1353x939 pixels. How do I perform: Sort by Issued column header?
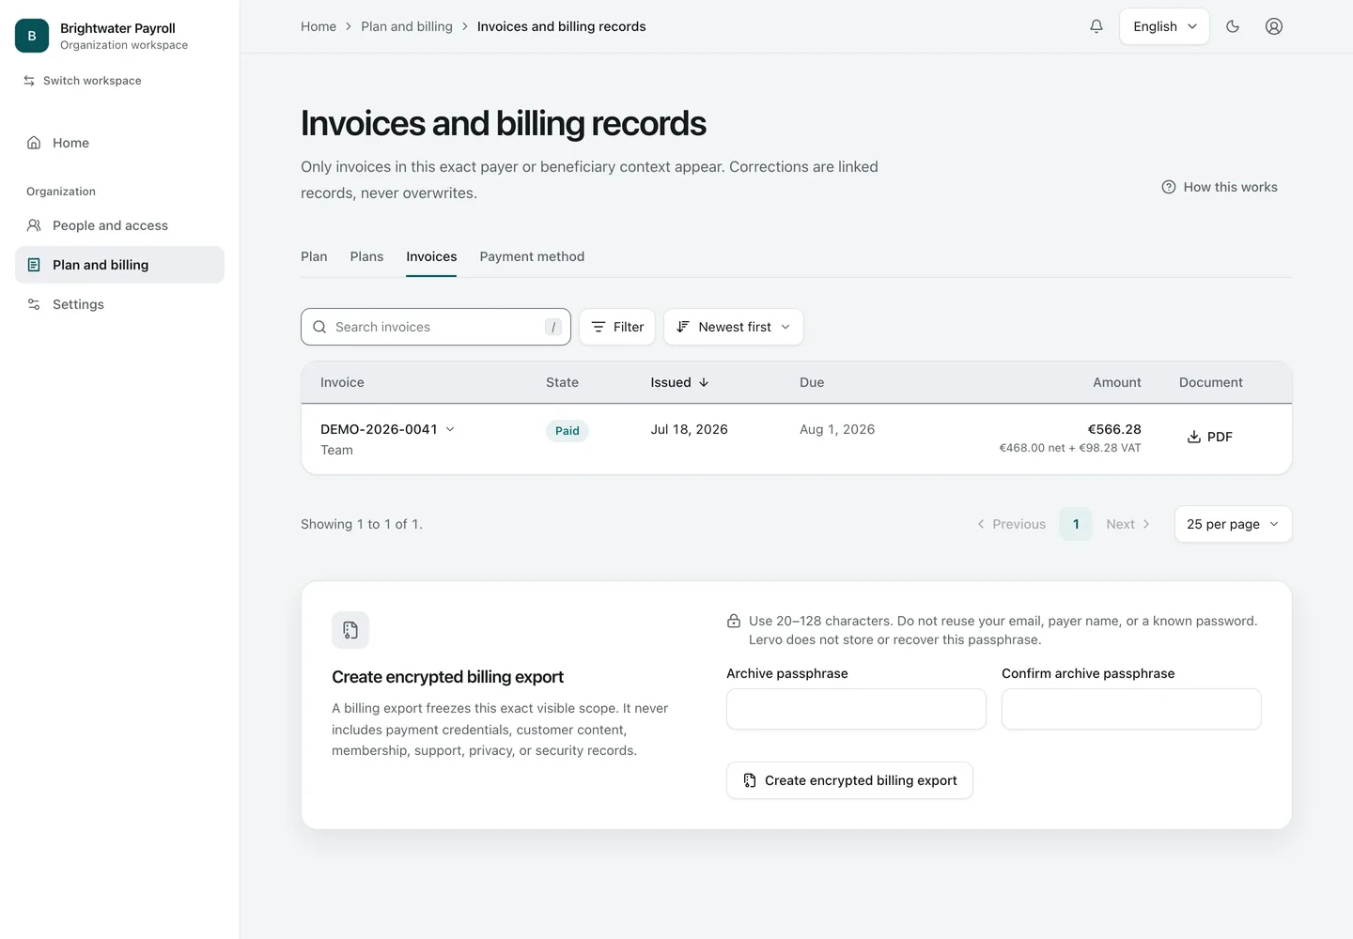click(x=679, y=382)
